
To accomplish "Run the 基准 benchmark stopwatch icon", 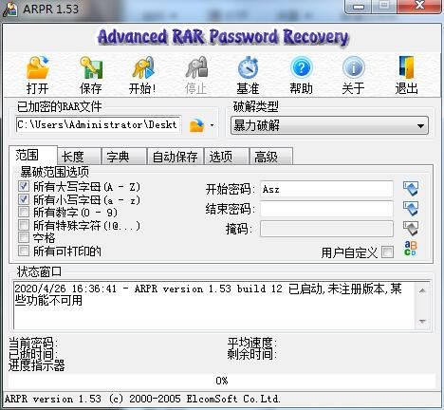I will click(x=249, y=67).
